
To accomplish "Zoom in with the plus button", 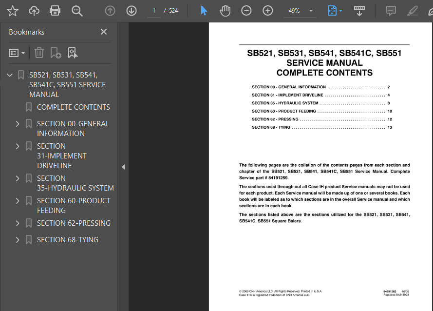I will tap(267, 11).
